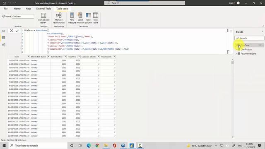This screenshot has width=265, height=149.
Task: Select the DimProduct table icon
Action: coord(239,50)
